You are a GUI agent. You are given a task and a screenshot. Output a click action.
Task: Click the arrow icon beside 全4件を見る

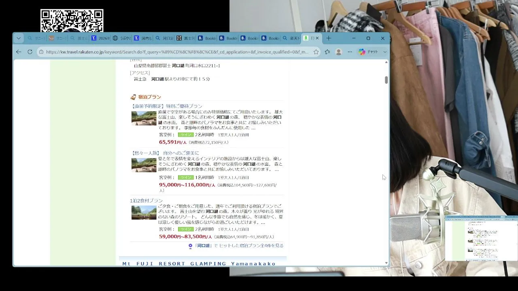pos(190,246)
